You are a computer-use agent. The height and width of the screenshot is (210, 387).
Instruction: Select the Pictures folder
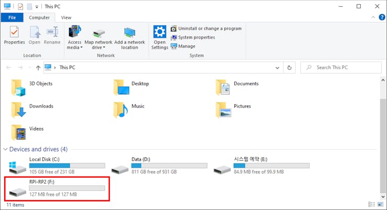pyautogui.click(x=233, y=110)
